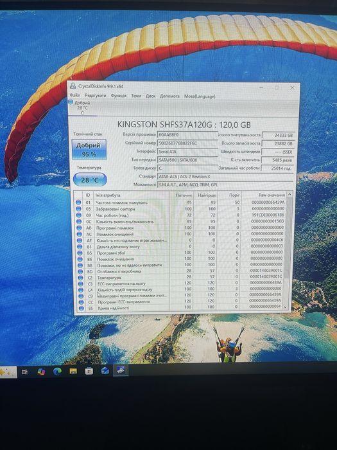
Task: Open Microsoft Store from the taskbar
Action: pos(89,371)
